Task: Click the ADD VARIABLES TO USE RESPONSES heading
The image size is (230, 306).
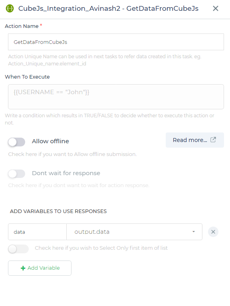Action: (x=58, y=211)
